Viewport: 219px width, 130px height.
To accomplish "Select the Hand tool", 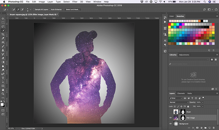I will 3,90.
